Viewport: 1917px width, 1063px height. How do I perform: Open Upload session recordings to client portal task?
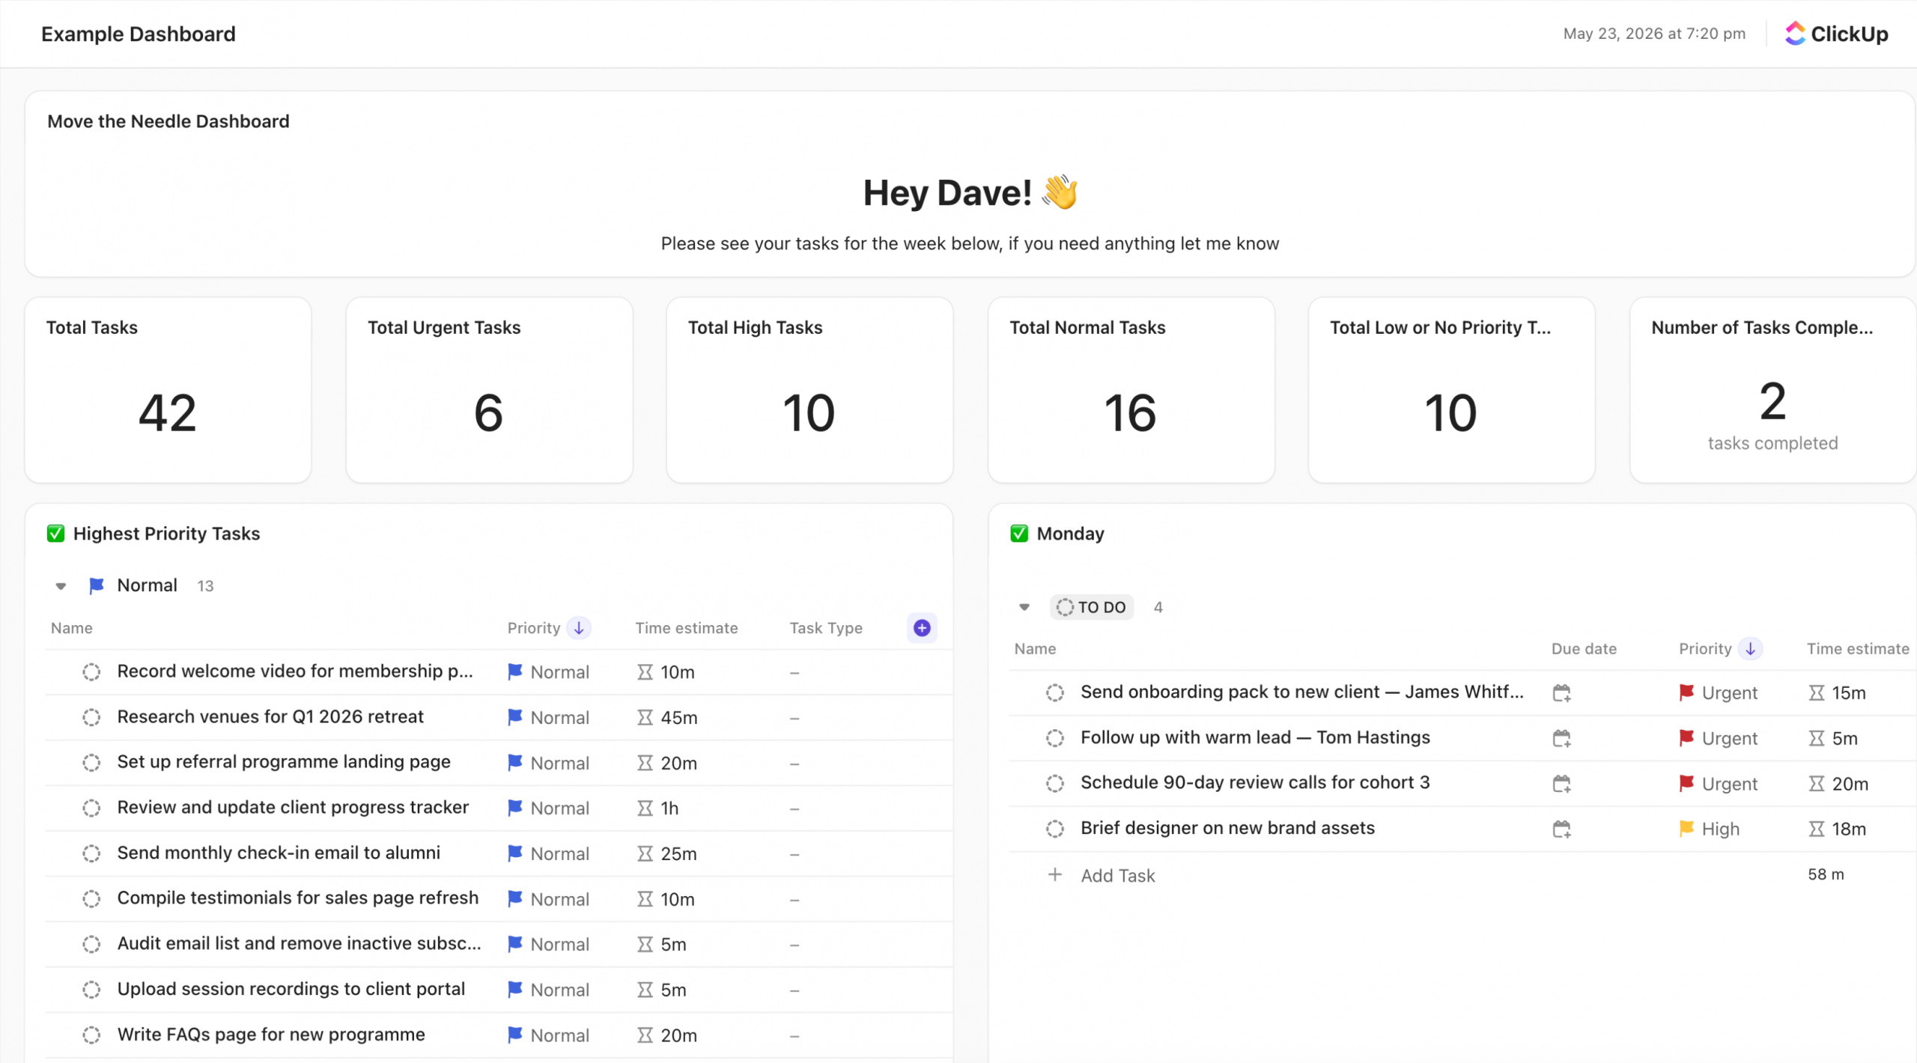click(291, 989)
